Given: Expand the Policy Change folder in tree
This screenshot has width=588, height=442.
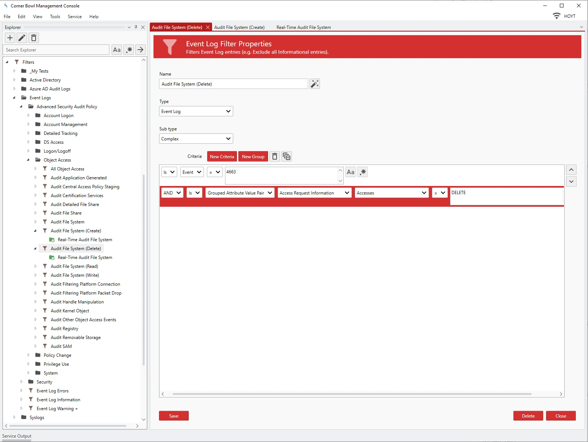Looking at the screenshot, I should tap(29, 355).
